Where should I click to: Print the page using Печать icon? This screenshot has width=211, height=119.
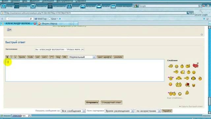coord(99,6)
